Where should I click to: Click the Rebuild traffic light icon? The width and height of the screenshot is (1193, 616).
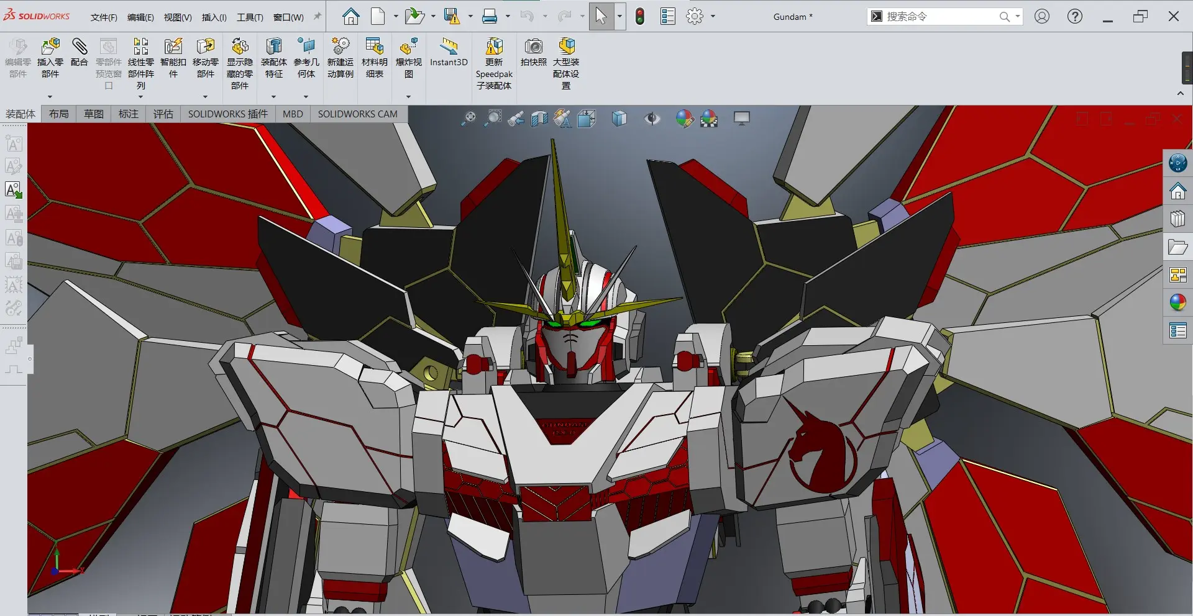pos(639,16)
